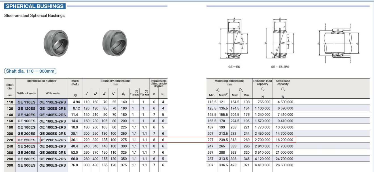
Task: Select part number GE 220ES-2RS
Action: 53,140
